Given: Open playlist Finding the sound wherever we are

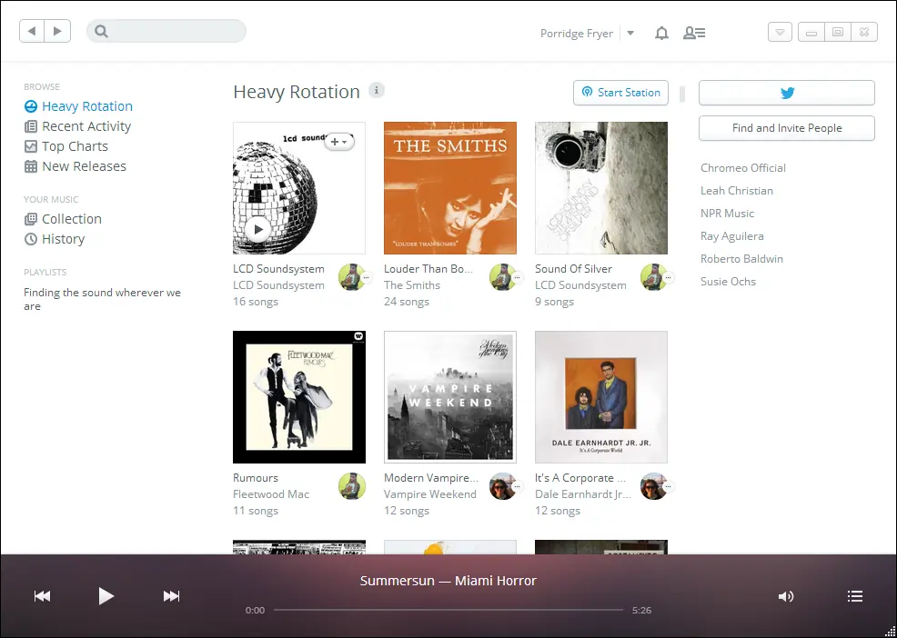Looking at the screenshot, I should (102, 299).
